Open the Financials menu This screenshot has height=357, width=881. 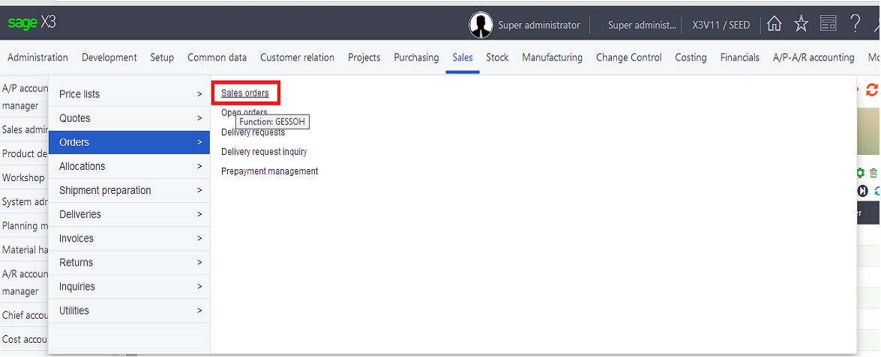740,57
